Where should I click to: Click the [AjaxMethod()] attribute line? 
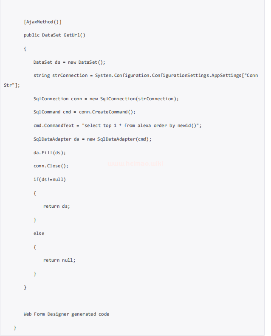[x=42, y=22]
